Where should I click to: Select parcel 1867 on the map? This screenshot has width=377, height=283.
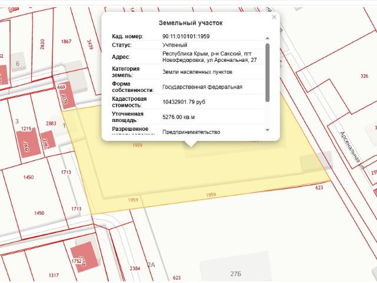(66, 41)
